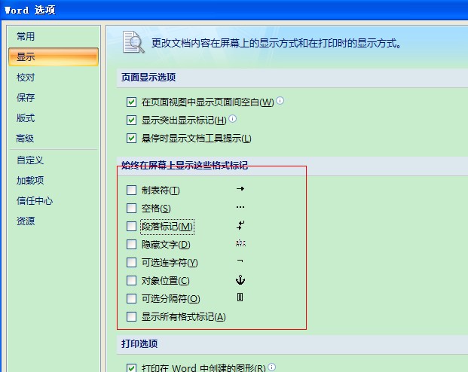The height and width of the screenshot is (372, 468).
Task: Click the 始终在屏幕上显示这些格式标记 heading
Action: (x=185, y=165)
